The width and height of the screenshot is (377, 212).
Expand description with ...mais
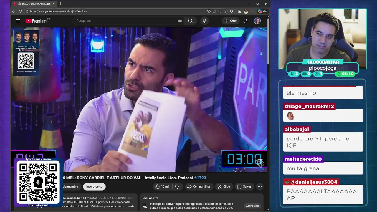click(x=130, y=206)
